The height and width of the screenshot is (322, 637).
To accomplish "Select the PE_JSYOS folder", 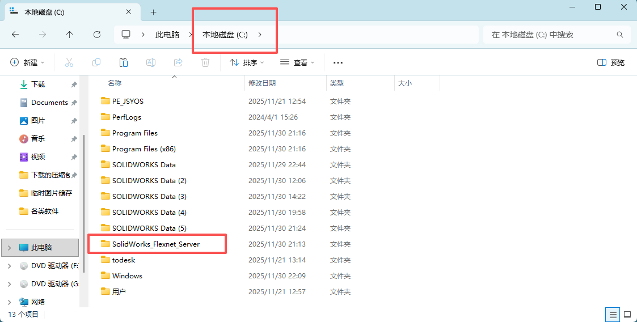I will click(x=128, y=101).
